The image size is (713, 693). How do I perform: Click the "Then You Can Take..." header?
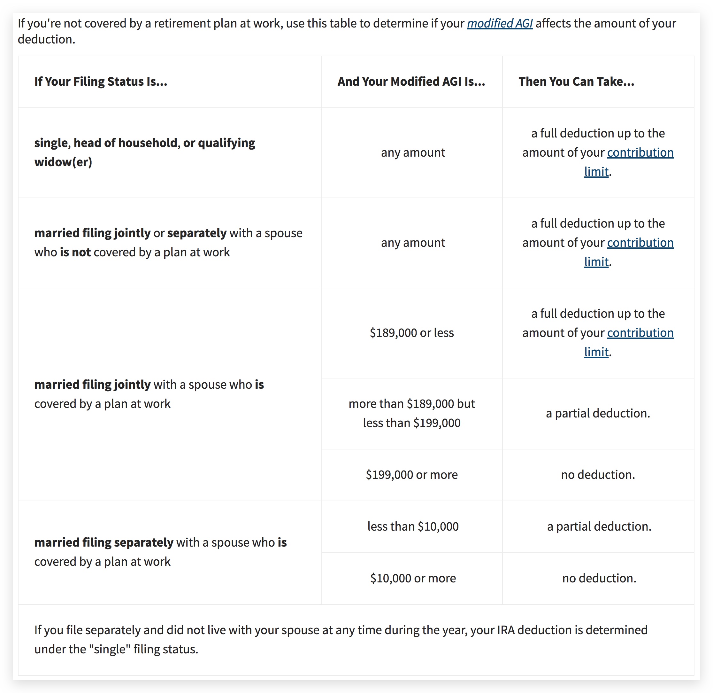576,82
